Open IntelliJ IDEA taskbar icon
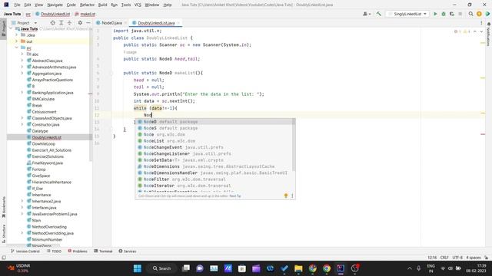Screen dimensions: 492x276 point(341,268)
